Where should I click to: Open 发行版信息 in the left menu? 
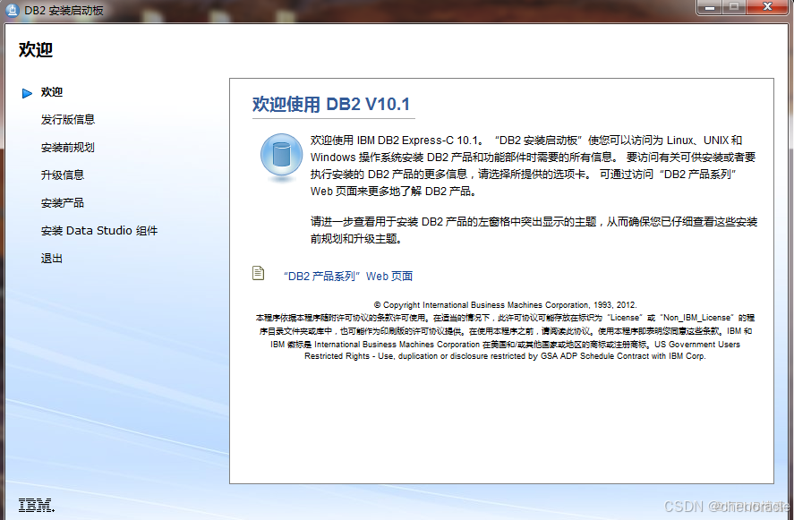(x=68, y=120)
